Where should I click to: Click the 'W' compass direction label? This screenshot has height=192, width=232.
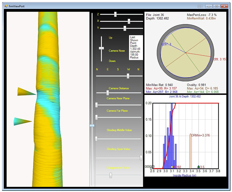point(128,69)
